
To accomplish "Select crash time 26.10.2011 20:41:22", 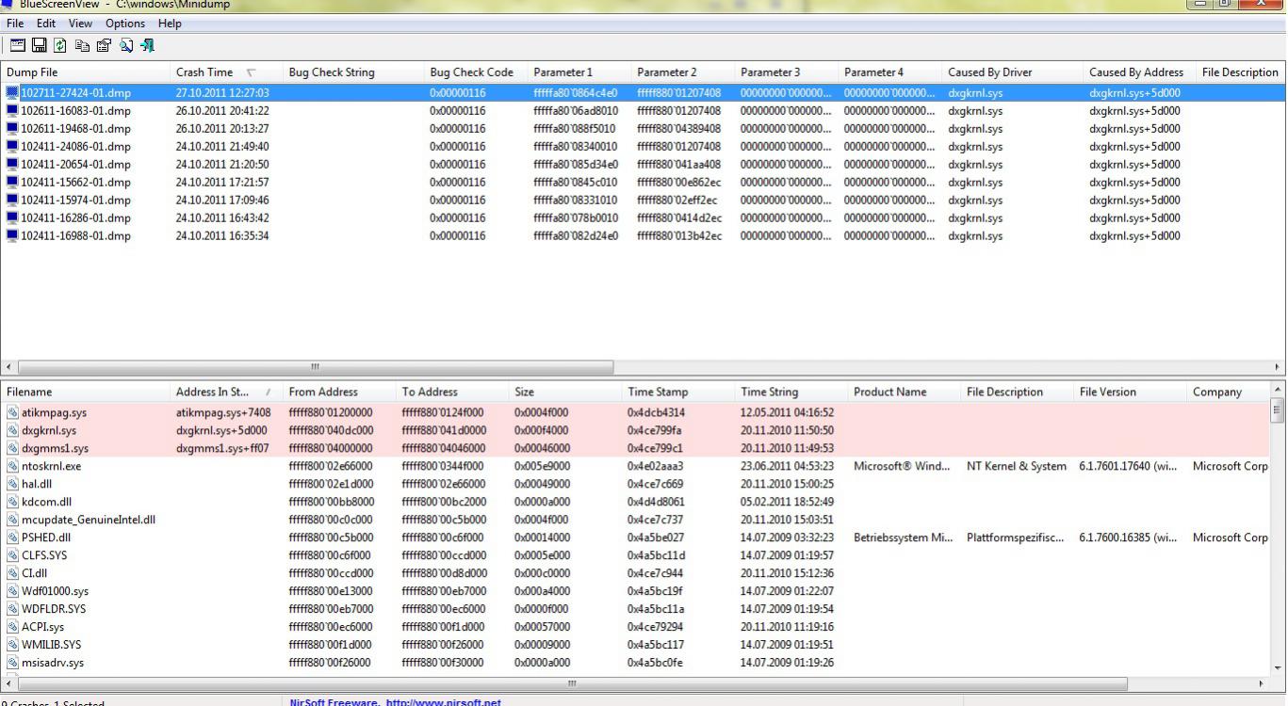I will [222, 111].
